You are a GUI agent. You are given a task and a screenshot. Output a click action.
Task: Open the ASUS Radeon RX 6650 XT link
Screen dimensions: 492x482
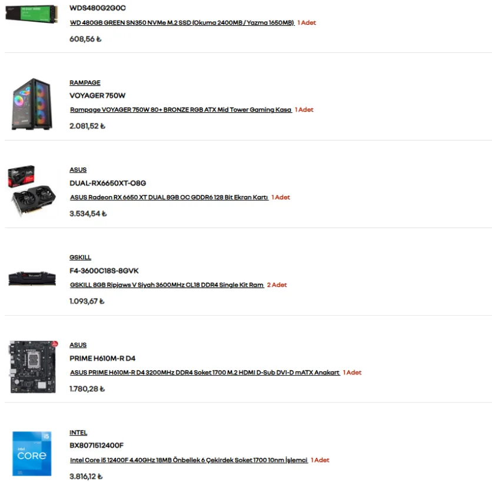[169, 197]
